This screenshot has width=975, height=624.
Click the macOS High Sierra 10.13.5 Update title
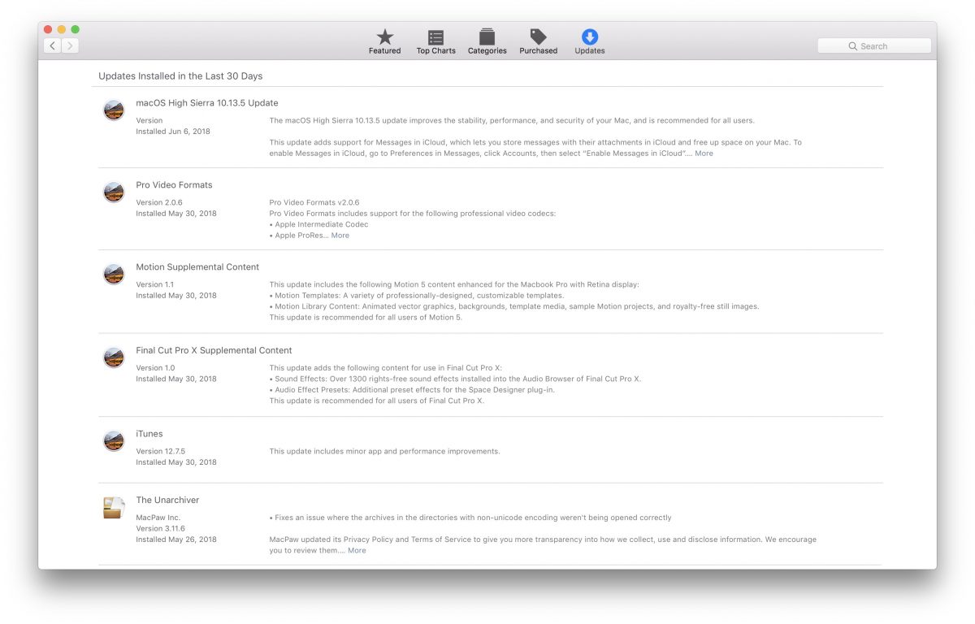(207, 103)
